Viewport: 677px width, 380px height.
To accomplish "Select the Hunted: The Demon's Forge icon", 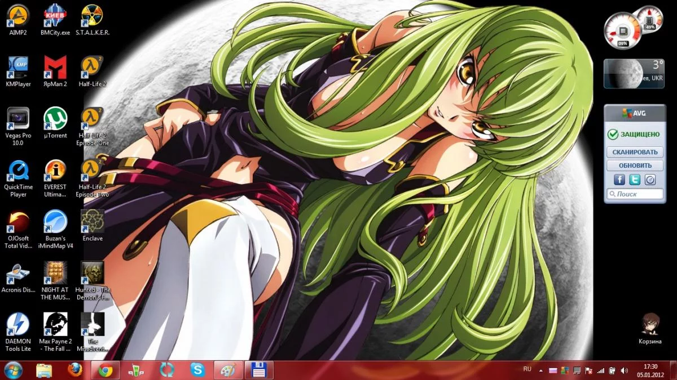I will (x=93, y=281).
